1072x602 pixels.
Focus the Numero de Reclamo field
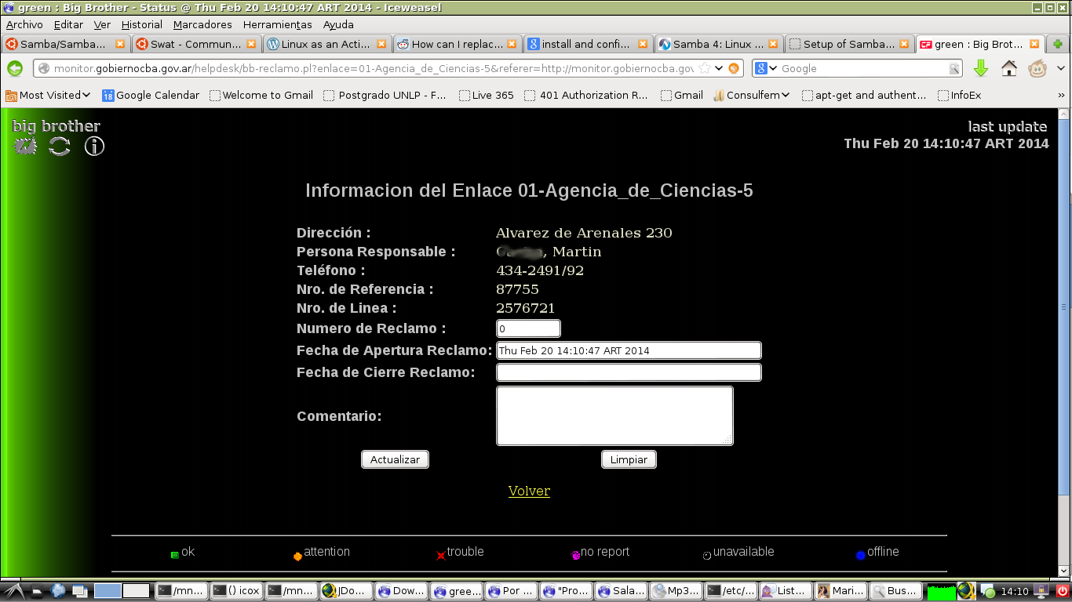pos(528,328)
